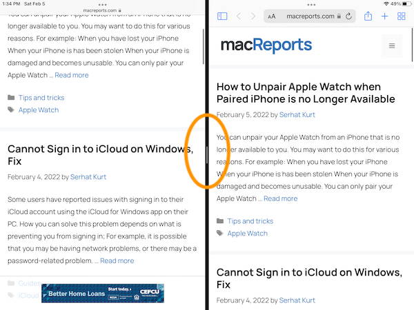Open Tips and tricks category in left window
Screen dimensions: 414x310
click(41, 98)
